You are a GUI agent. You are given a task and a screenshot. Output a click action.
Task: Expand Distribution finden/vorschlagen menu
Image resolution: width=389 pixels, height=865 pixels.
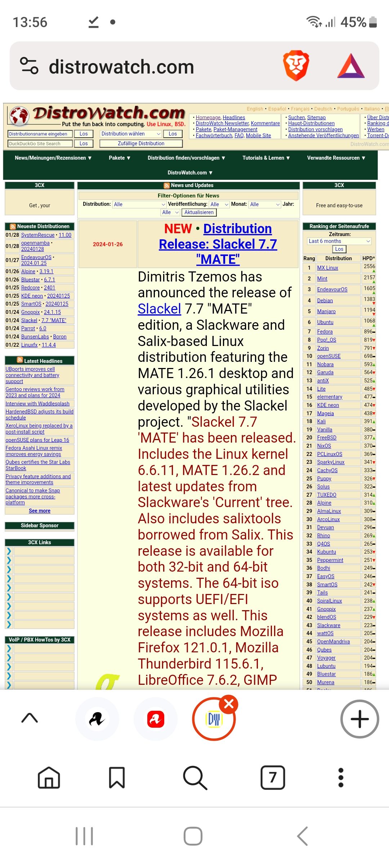(x=187, y=158)
